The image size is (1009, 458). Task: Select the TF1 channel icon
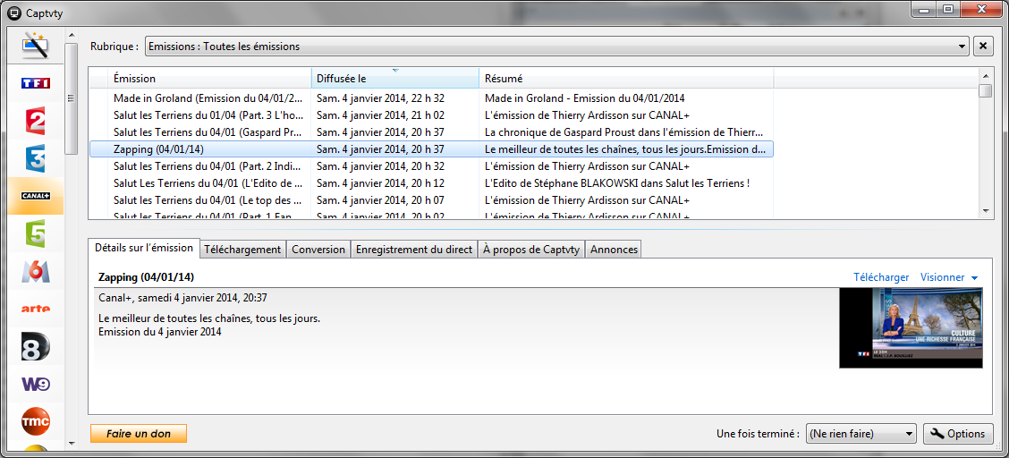click(x=35, y=83)
